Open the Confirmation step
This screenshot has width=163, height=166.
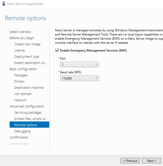point(19,138)
